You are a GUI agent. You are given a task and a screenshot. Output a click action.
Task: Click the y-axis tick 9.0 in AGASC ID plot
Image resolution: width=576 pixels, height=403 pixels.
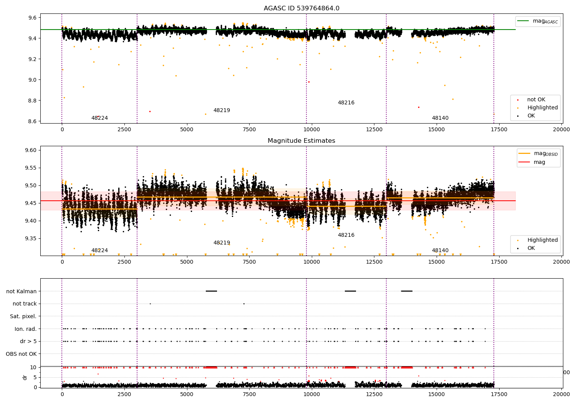click(x=33, y=80)
